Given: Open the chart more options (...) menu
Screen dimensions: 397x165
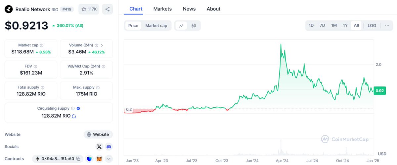Looking at the screenshot, I should [x=387, y=25].
